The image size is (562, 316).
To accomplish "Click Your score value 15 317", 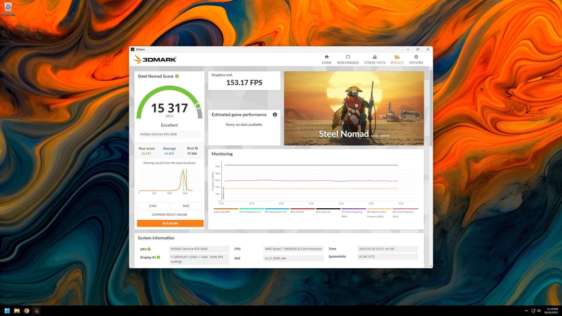I will point(146,154).
